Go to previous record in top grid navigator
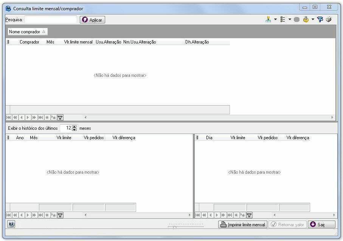Screen dimensions: 343x241 (x=22, y=118)
